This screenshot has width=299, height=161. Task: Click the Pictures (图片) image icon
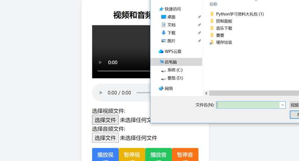pyautogui.click(x=163, y=41)
